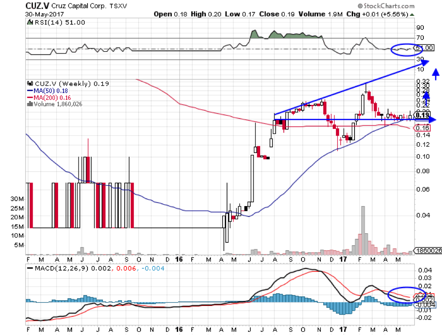Image resolution: width=442 pixels, height=335 pixels.
Task: Click the Open 0.18 value
Action: coord(170,14)
